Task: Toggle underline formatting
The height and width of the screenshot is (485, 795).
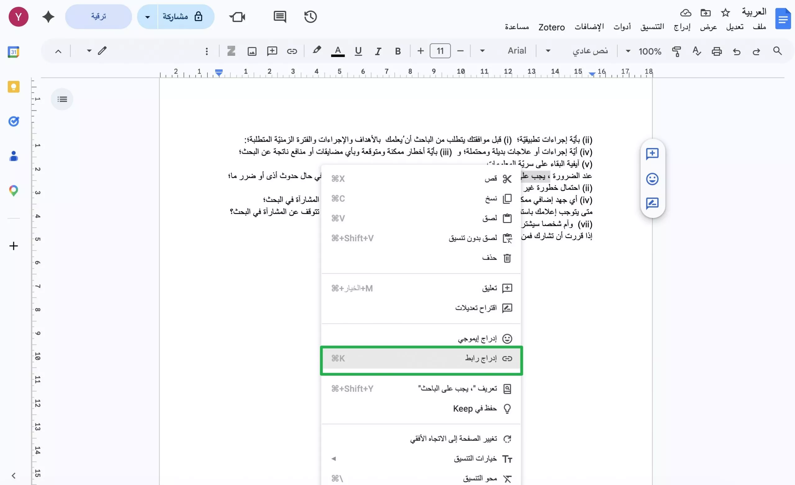Action: pyautogui.click(x=358, y=51)
